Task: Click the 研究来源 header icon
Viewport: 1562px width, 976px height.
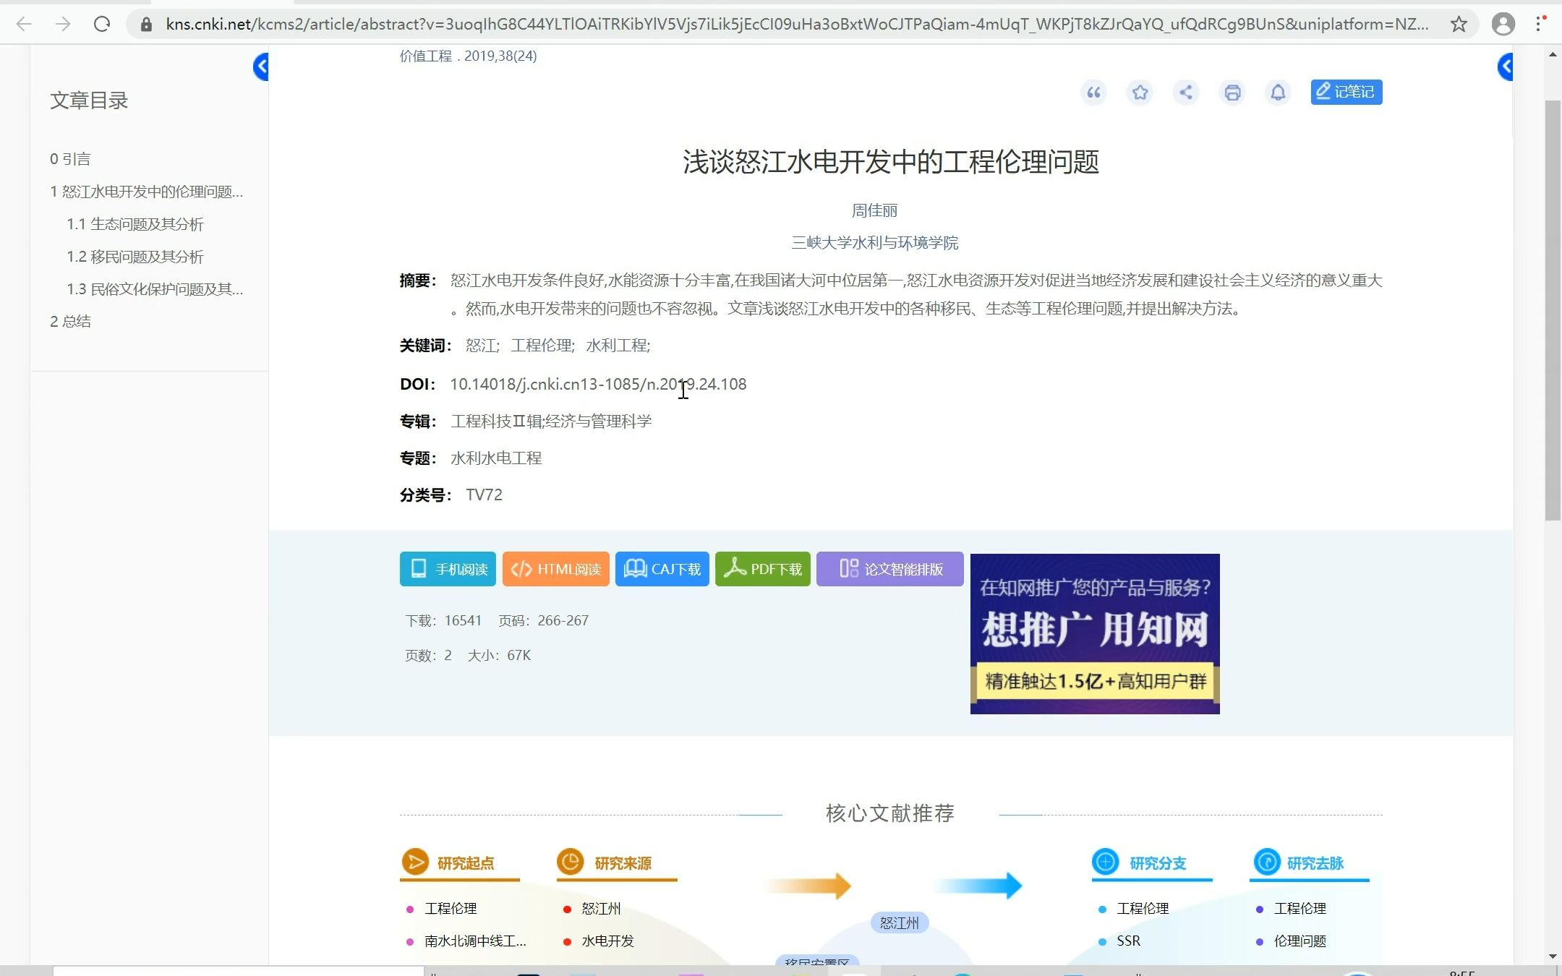Action: click(x=571, y=862)
